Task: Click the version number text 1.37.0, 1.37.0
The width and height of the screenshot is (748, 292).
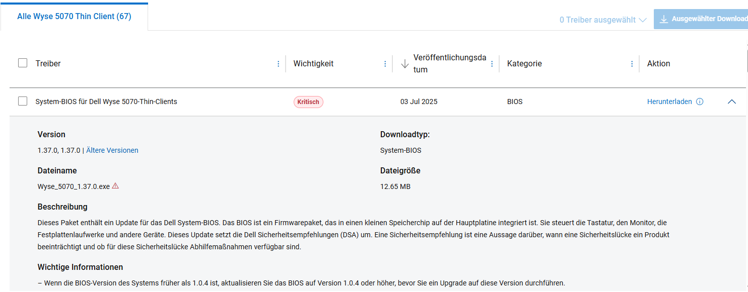Action: click(59, 150)
